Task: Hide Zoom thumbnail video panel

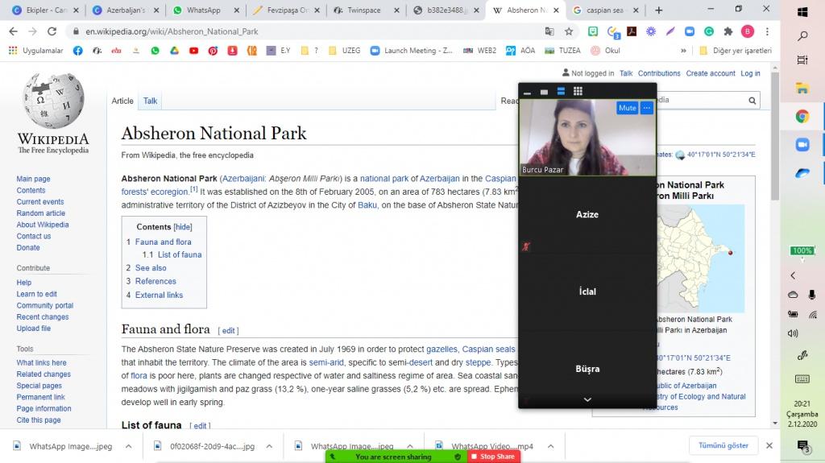Action: tap(528, 93)
